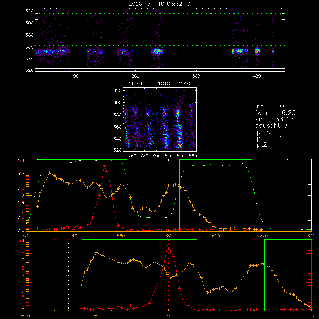
Task: Click x-axis label 780 of middle spectrogram
Action: [145, 156]
